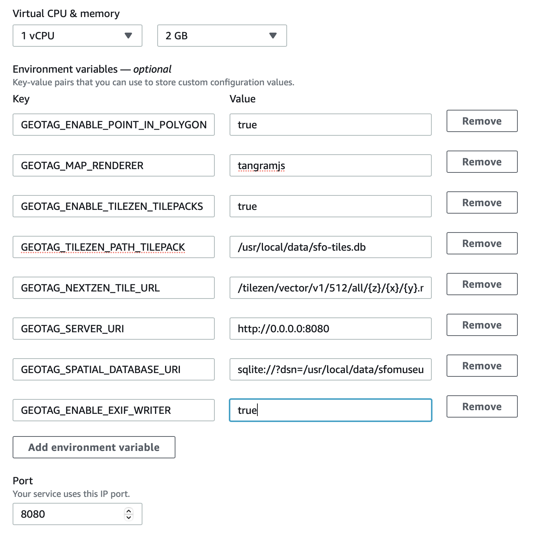
Task: Remove the GEOTAG_TILEZEN_PATH_TILEPACK variable
Action: pyautogui.click(x=482, y=243)
